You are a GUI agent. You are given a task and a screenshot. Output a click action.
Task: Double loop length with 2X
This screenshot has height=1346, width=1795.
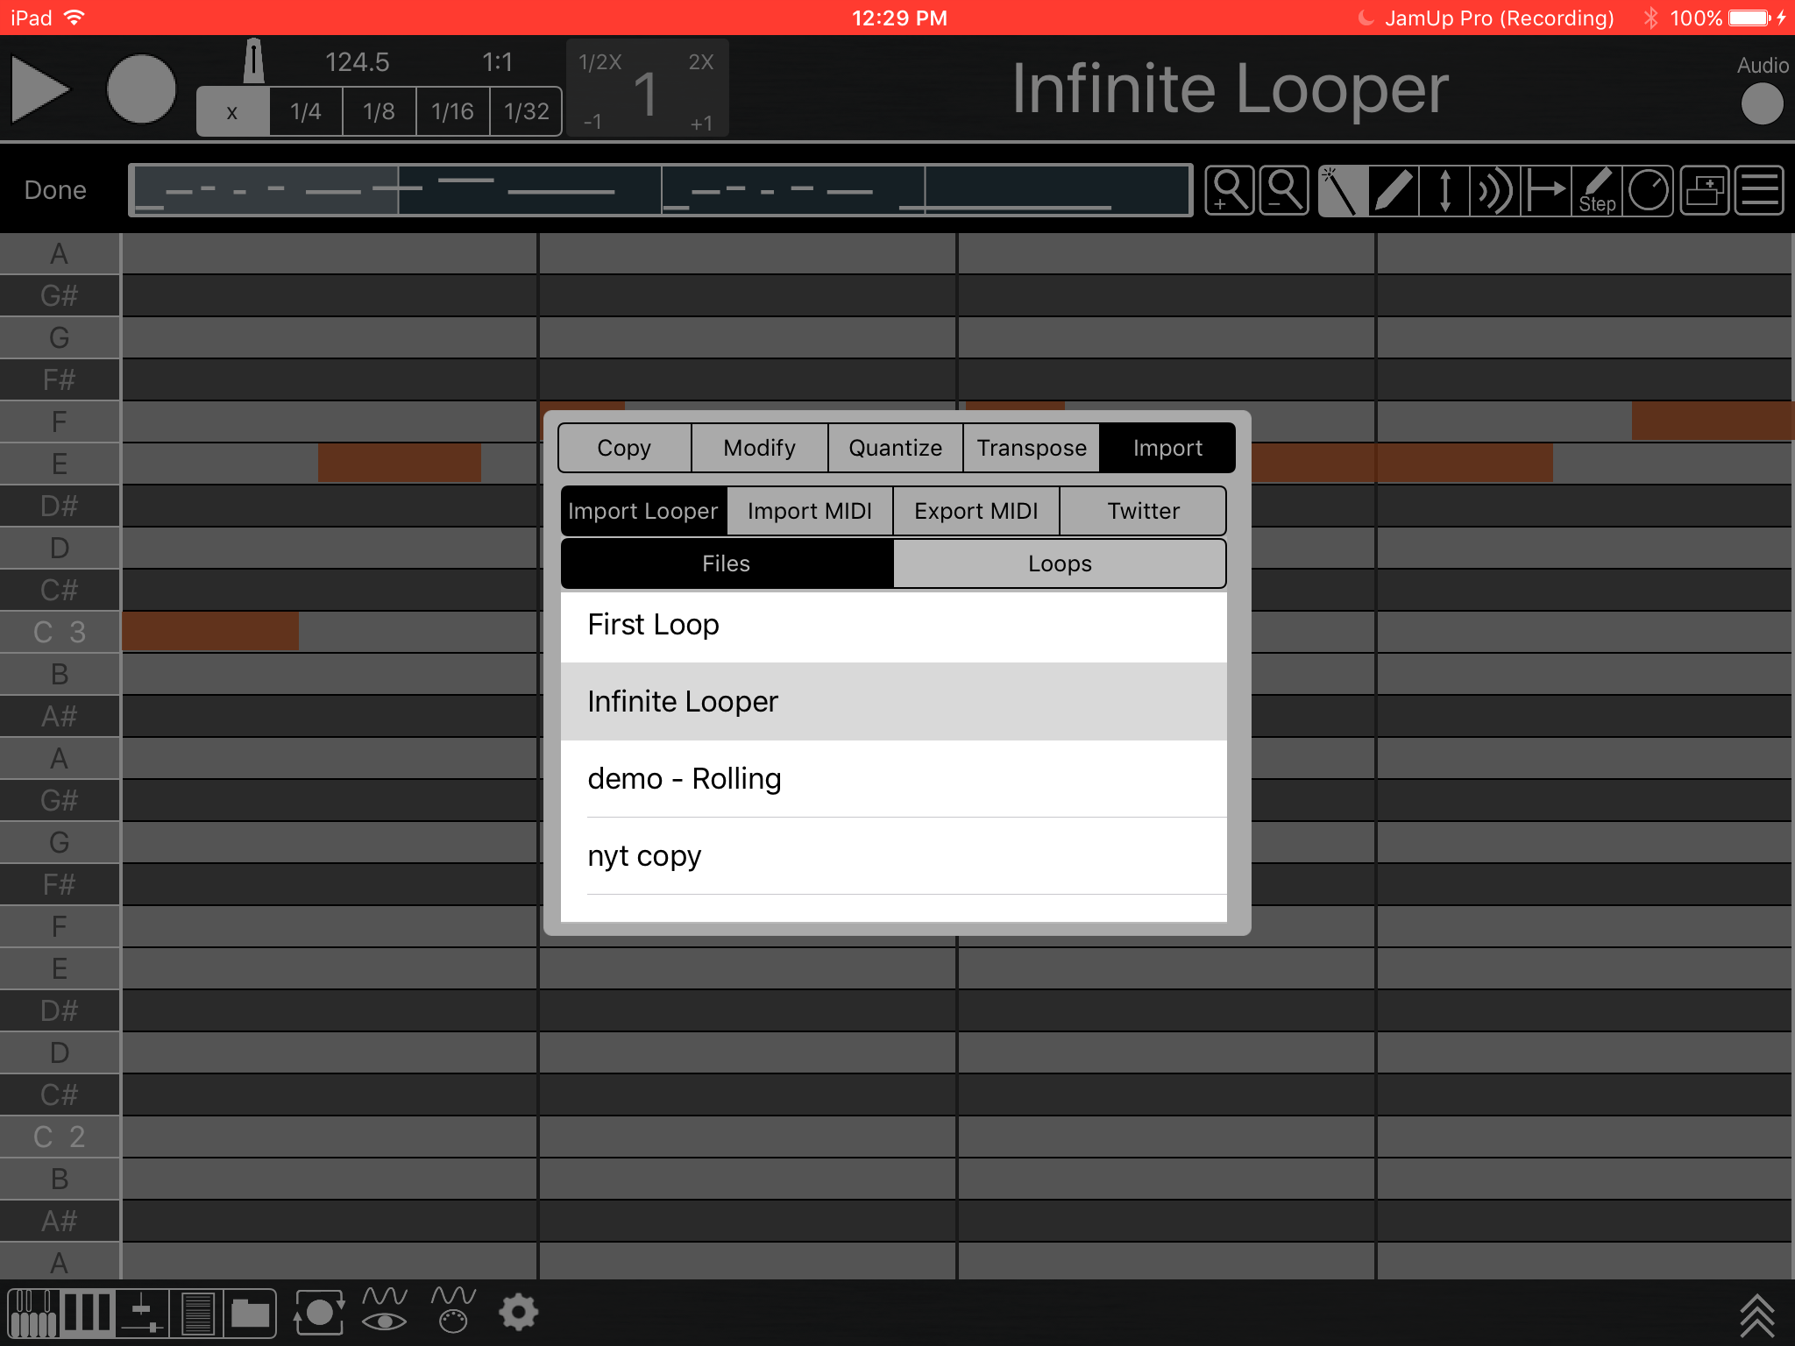pos(701,62)
